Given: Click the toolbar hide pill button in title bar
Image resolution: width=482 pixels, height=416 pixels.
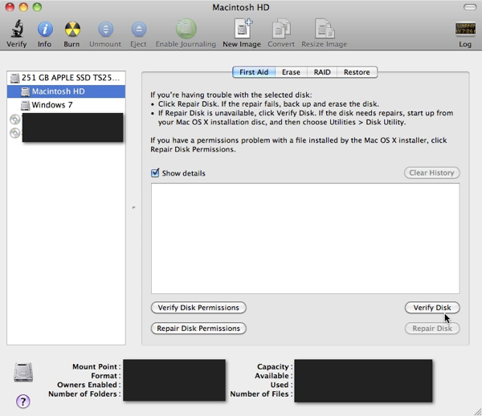Looking at the screenshot, I should click(x=470, y=7).
